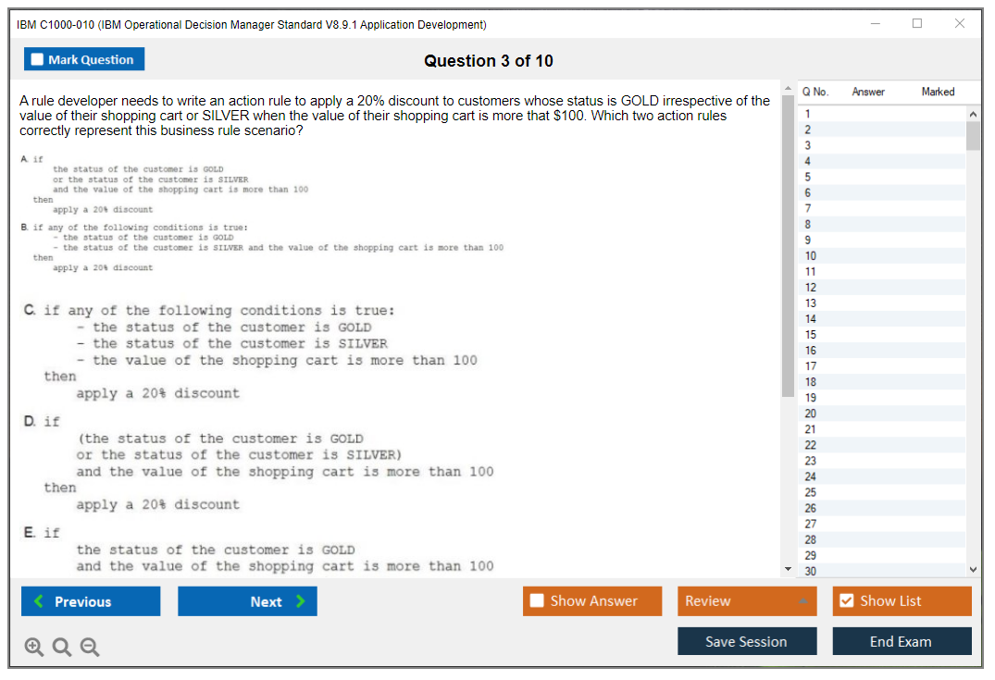Image resolution: width=995 pixels, height=680 pixels.
Task: Enable the Show Answer checkbox
Action: click(x=537, y=601)
